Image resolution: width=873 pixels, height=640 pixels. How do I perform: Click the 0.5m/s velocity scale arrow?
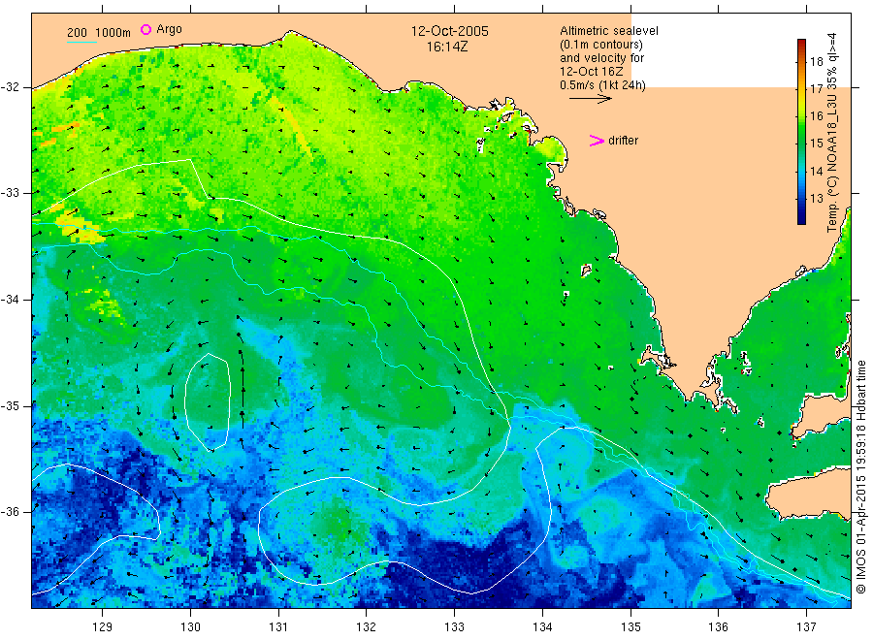[x=590, y=99]
